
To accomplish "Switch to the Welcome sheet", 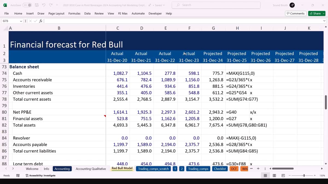I will (x=32, y=169).
